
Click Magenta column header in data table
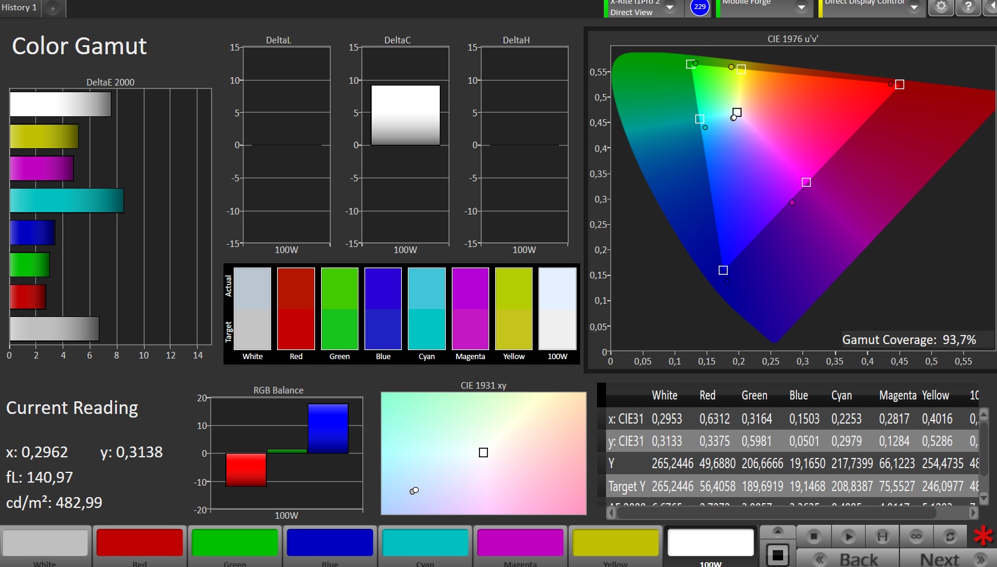(x=898, y=395)
